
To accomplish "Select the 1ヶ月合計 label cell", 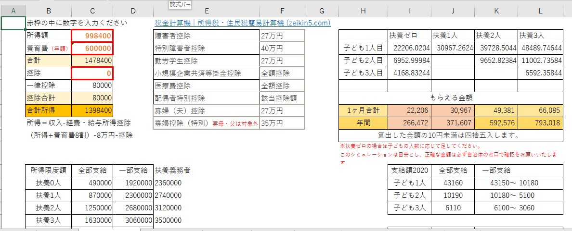I will coord(363,110).
